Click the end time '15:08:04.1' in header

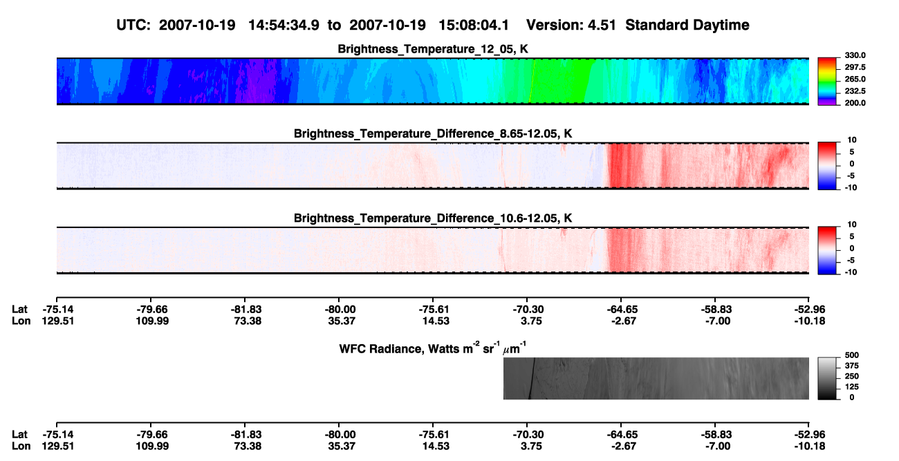pyautogui.click(x=474, y=25)
